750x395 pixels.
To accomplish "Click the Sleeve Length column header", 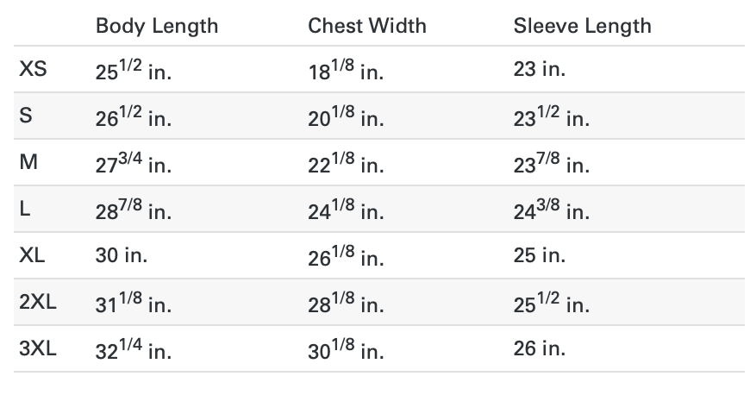I will (x=582, y=26).
